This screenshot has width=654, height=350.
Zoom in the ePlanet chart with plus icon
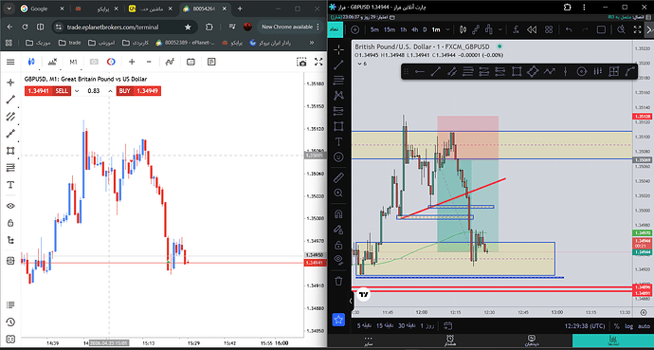pyautogui.click(x=132, y=62)
